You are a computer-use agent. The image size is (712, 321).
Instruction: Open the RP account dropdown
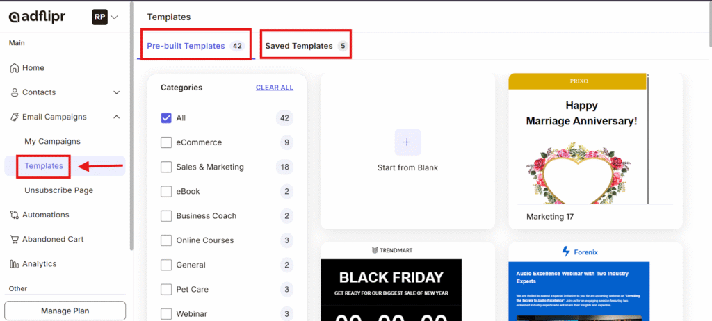(106, 17)
